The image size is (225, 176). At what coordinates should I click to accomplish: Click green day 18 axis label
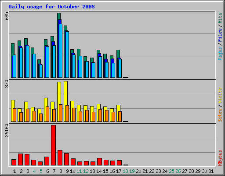tap(125, 171)
